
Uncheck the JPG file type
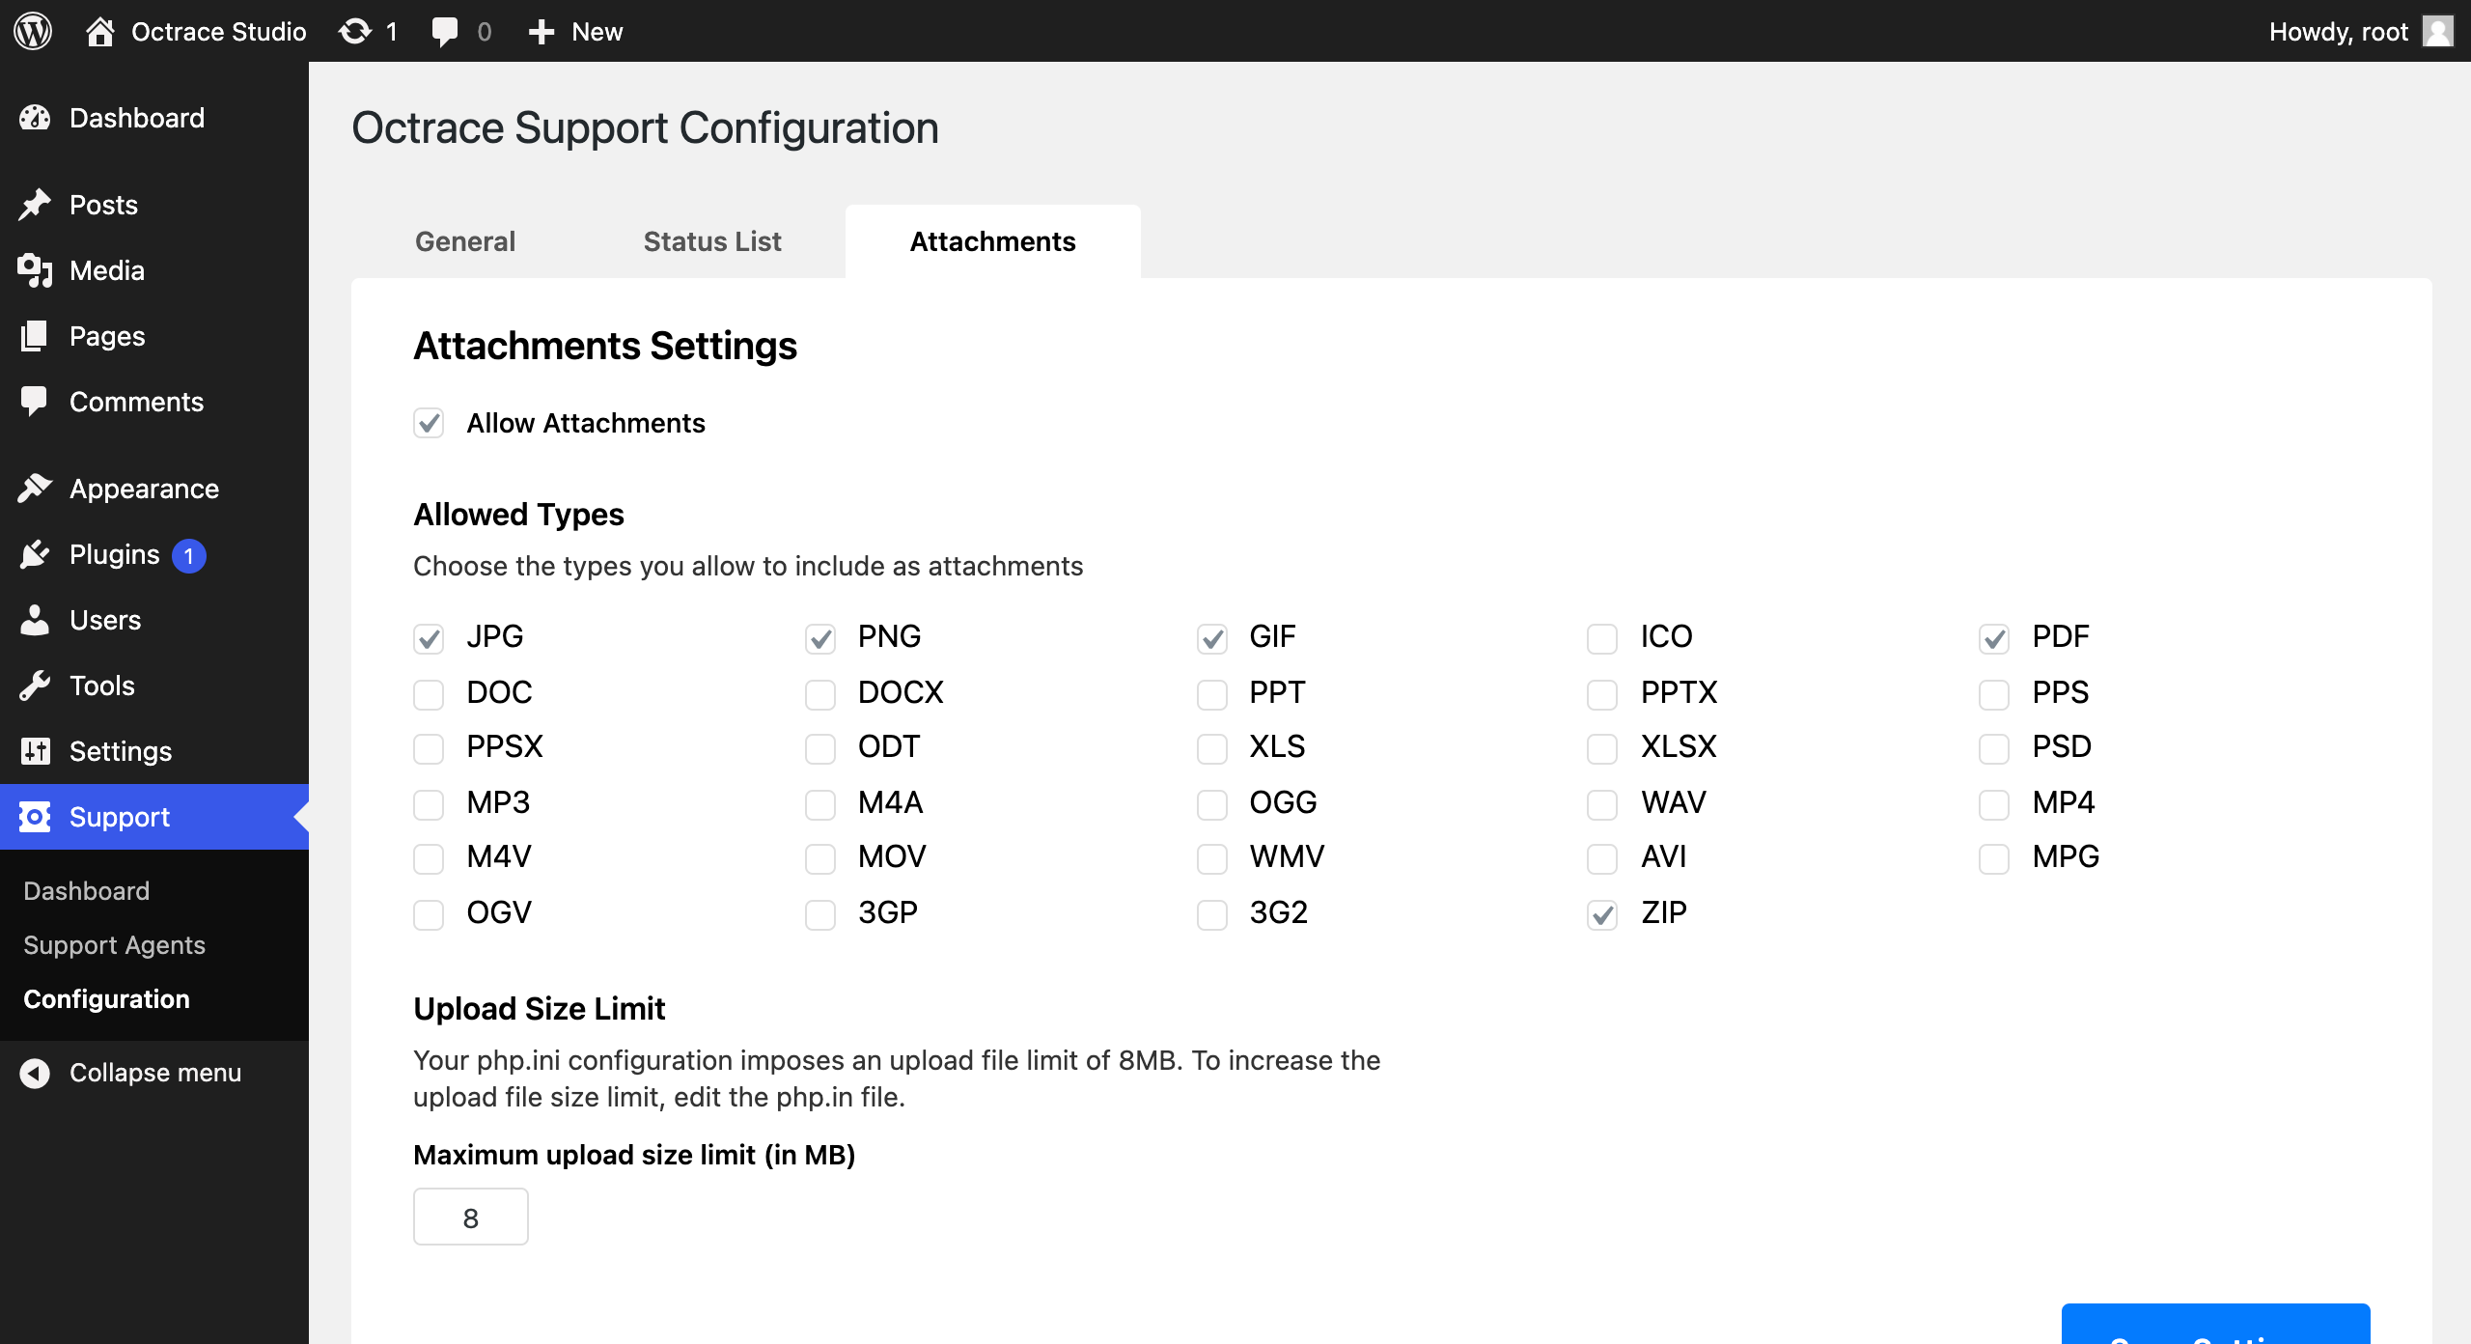[x=429, y=637]
